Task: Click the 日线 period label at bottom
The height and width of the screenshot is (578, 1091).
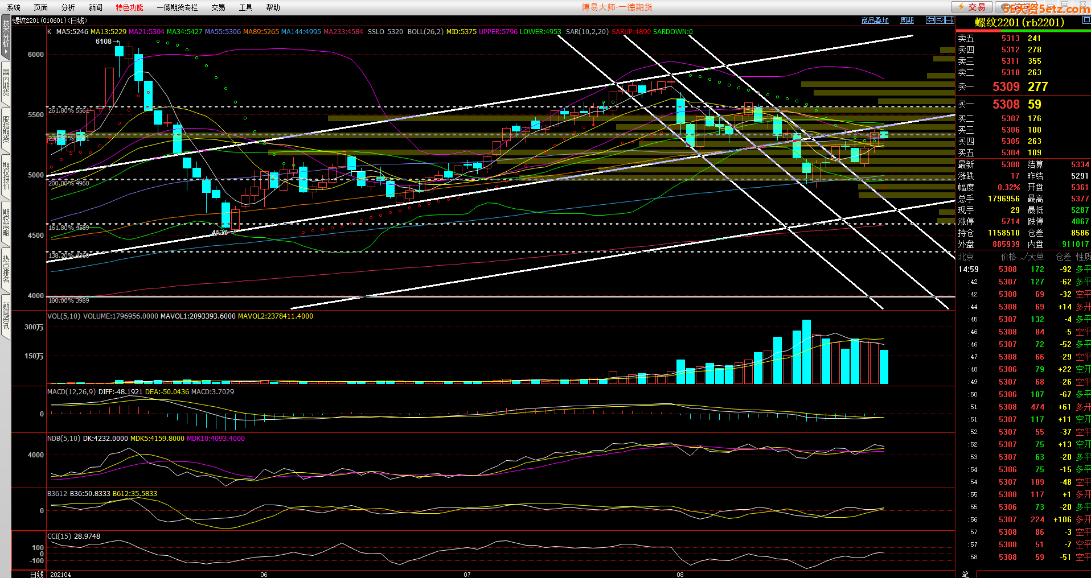Action: click(36, 574)
